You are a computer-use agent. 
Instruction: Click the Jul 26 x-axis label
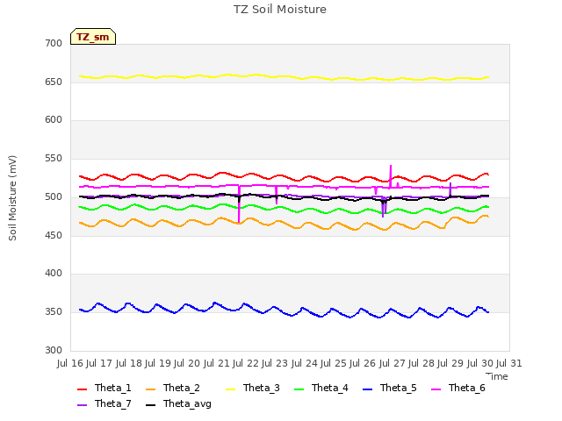coord(363,363)
